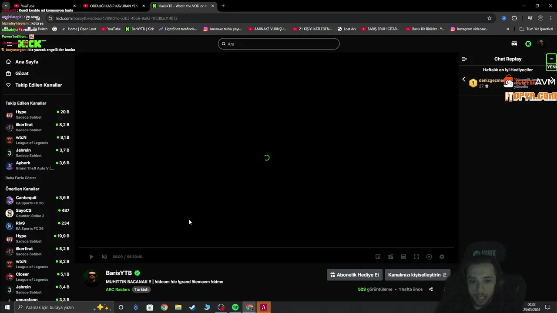
Task: Click the browser address bar URL
Action: [x=117, y=18]
